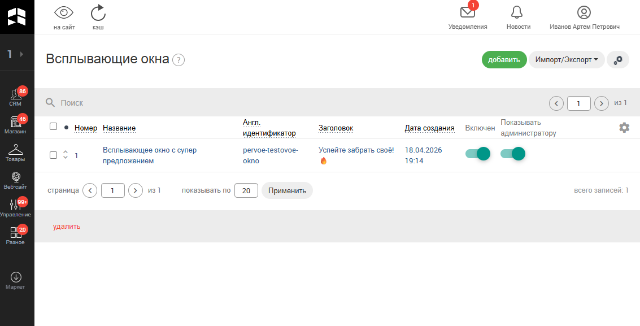Viewport: 640px width, 326px height.
Task: Click the red удалить link
Action: click(x=67, y=227)
